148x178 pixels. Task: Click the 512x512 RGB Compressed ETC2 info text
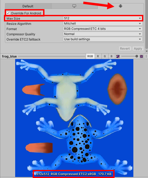(x=74, y=174)
